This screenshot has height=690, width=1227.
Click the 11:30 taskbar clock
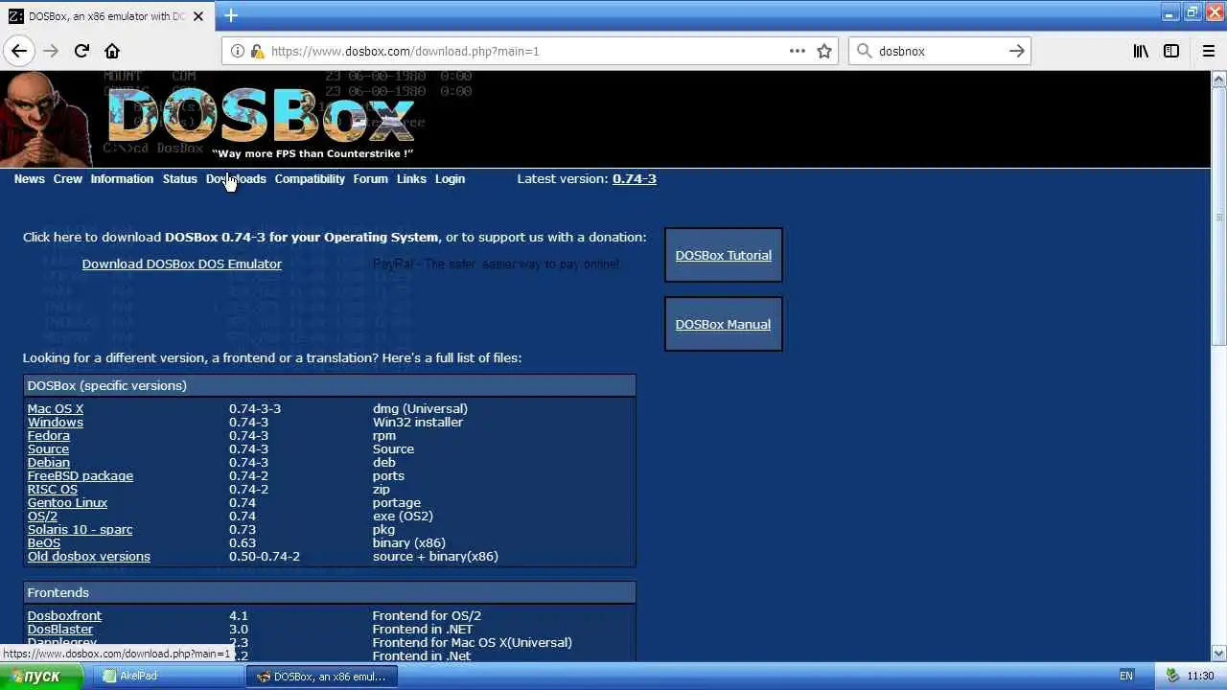(1201, 676)
